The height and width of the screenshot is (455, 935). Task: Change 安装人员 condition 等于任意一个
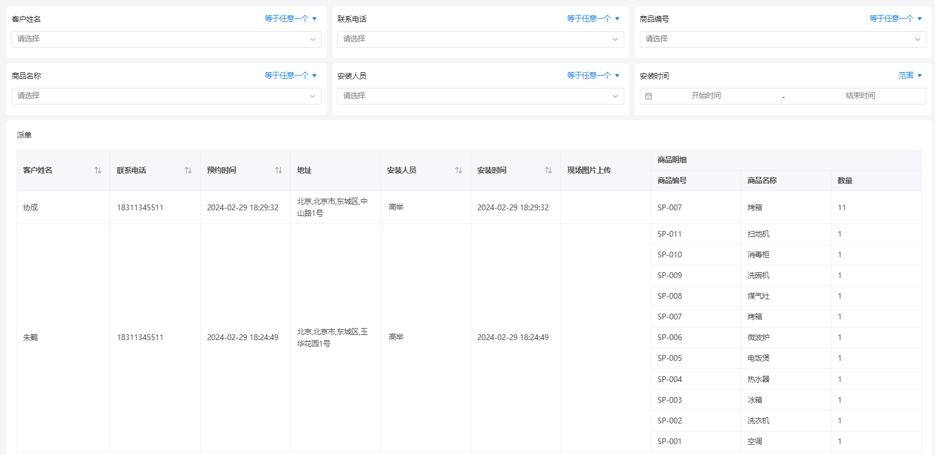[x=593, y=75]
